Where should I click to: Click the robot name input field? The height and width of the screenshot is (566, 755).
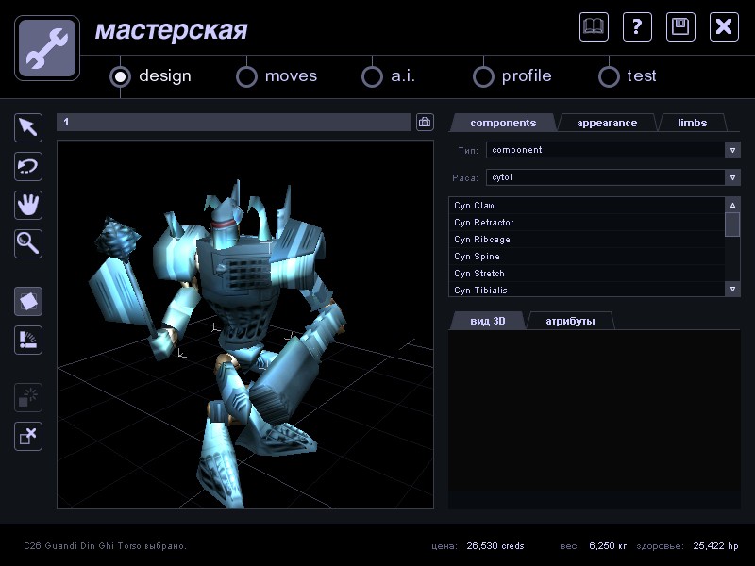pyautogui.click(x=234, y=123)
